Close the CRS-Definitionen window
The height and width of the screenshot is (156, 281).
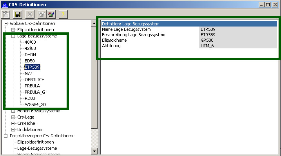[x=275, y=5]
